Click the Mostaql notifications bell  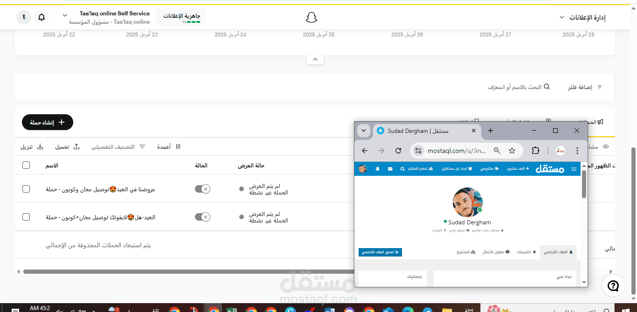pyautogui.click(x=377, y=169)
